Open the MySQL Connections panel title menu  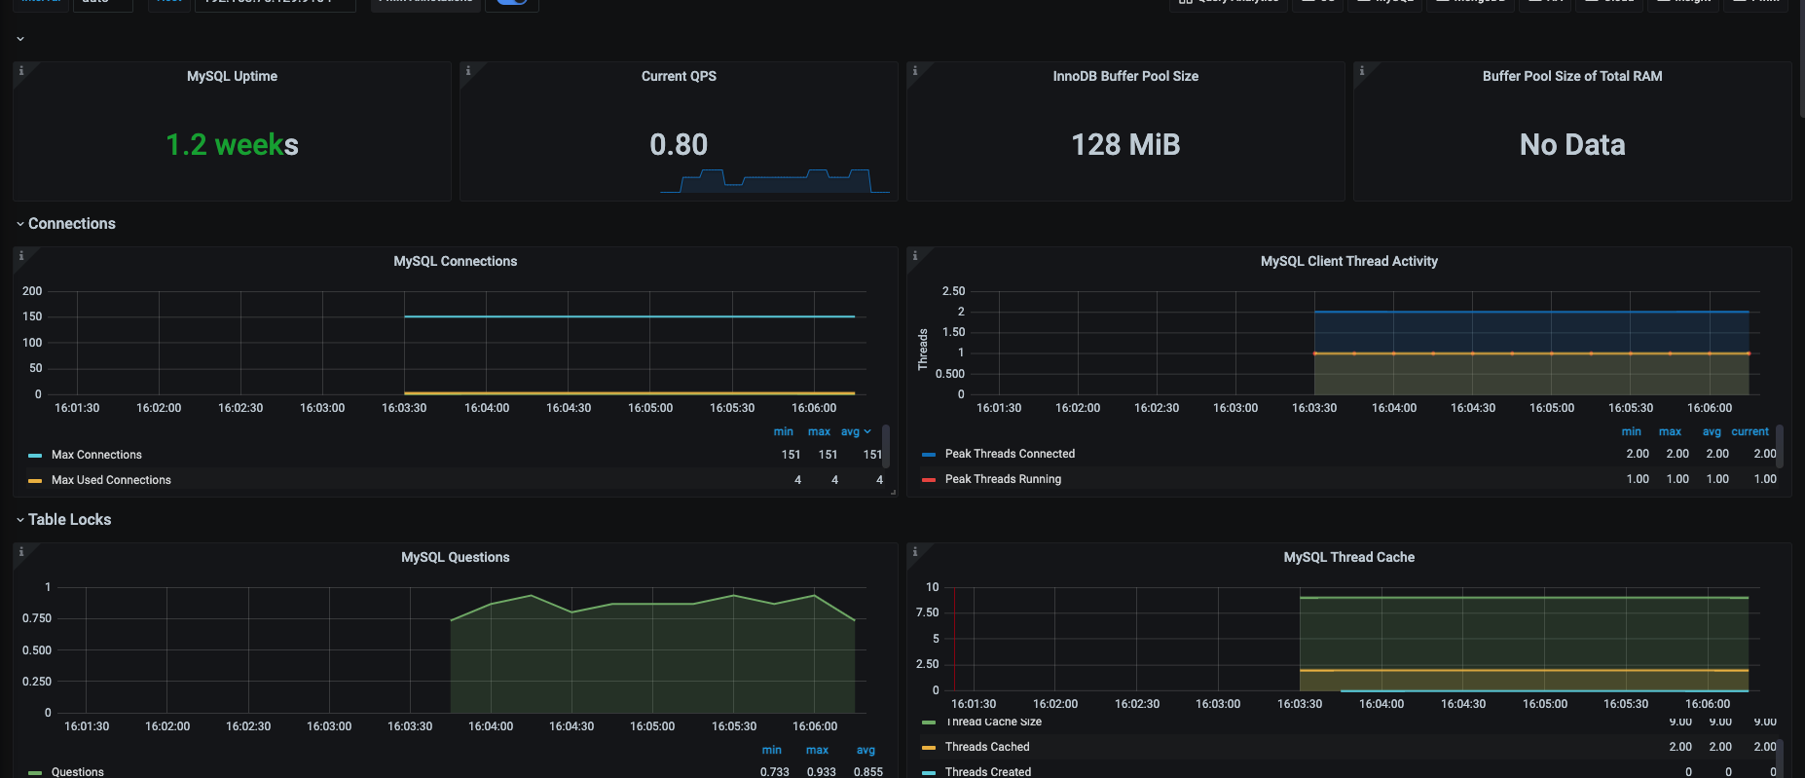[456, 261]
